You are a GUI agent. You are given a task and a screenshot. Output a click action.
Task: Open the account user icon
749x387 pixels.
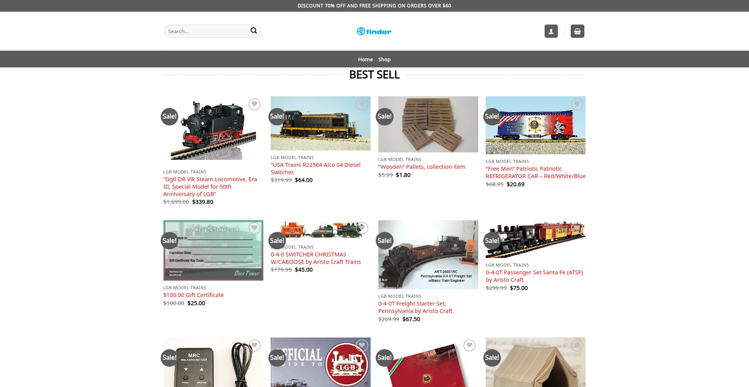[551, 31]
